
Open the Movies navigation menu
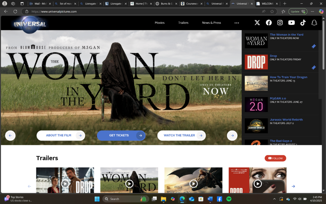point(159,23)
